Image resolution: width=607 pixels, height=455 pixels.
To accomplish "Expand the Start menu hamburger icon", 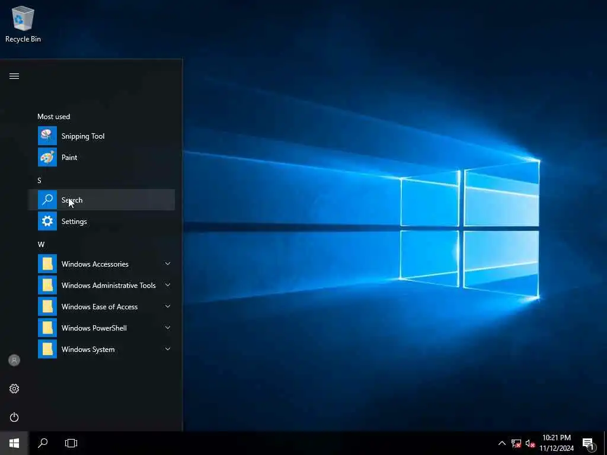I will [x=14, y=76].
